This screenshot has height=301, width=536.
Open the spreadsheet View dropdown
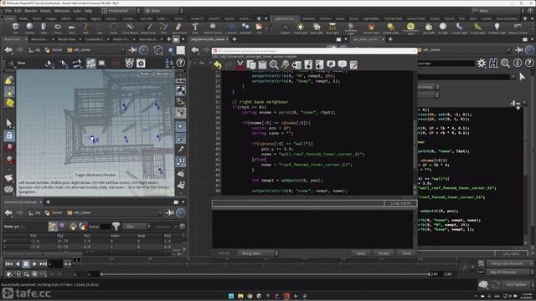(137, 227)
